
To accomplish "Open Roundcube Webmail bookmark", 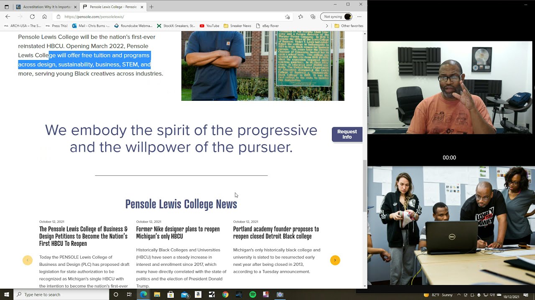I will (133, 26).
